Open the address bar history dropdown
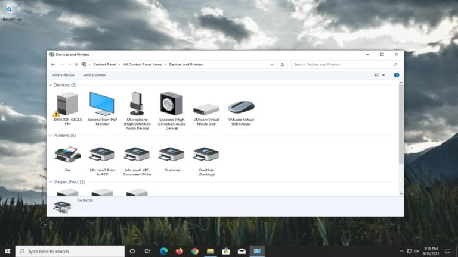458x257 pixels. (272, 64)
